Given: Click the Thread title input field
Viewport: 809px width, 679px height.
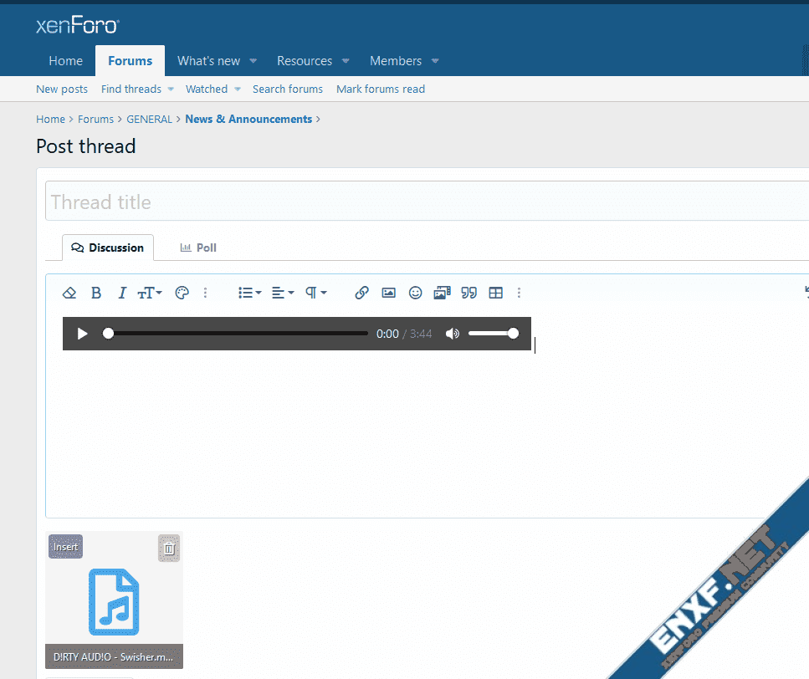Looking at the screenshot, I should point(418,202).
